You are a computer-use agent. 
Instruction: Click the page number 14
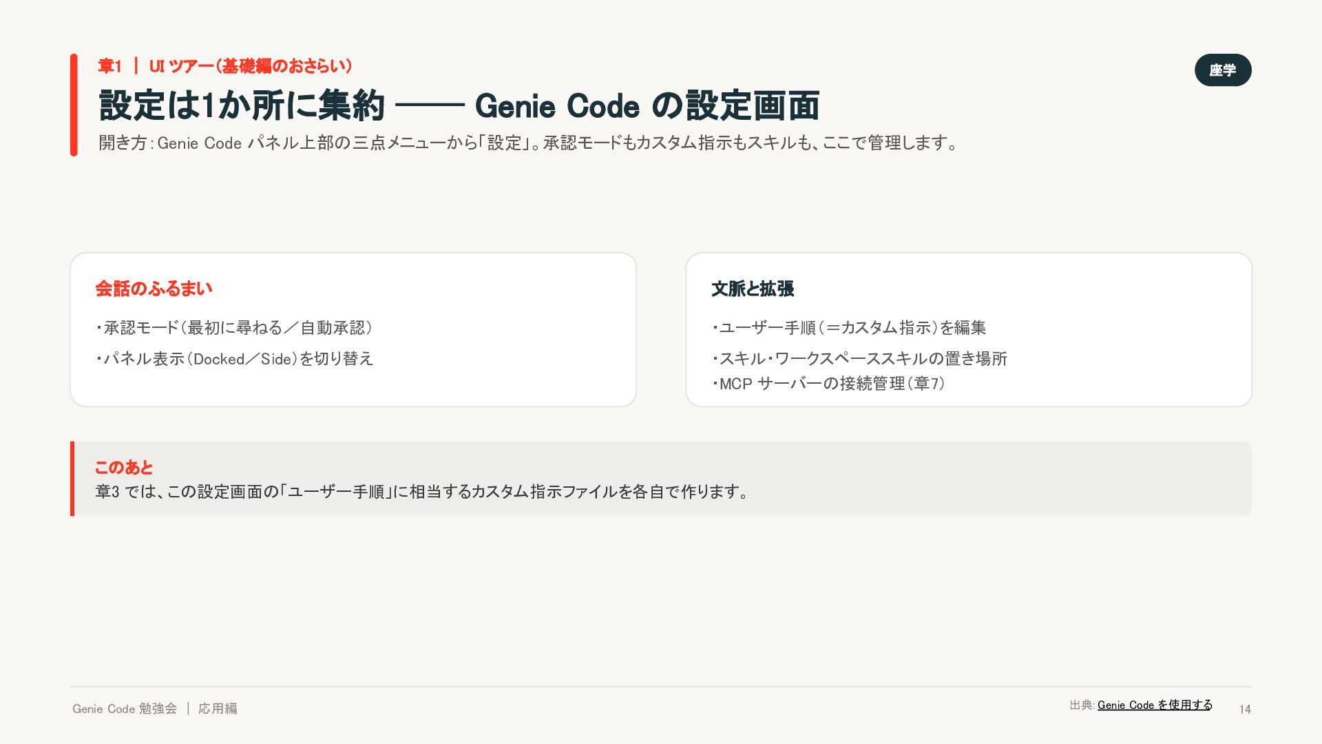point(1245,709)
